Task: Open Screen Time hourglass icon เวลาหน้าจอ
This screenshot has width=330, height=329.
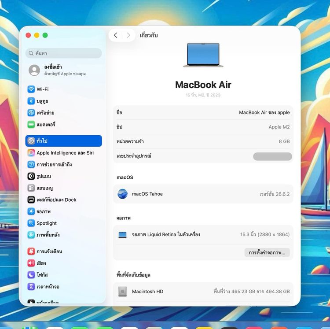Action: (x=31, y=286)
